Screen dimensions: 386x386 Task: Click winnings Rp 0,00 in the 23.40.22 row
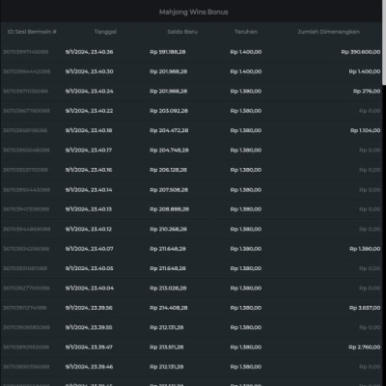370,111
